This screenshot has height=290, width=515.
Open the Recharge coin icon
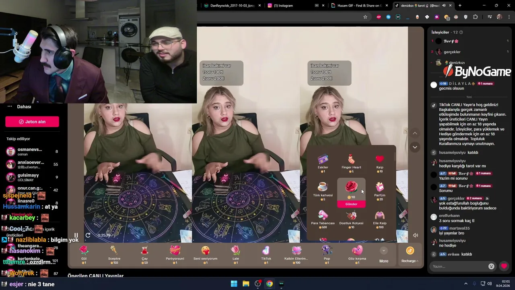click(x=410, y=251)
